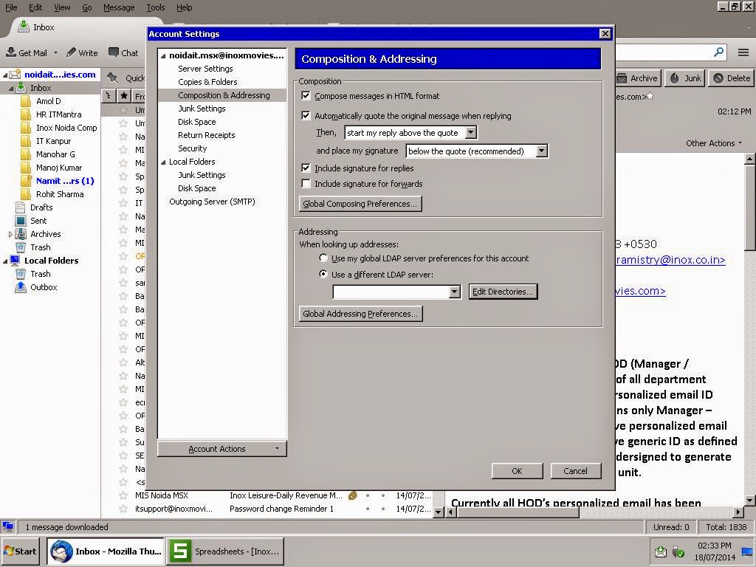Expand the Account Actions menu

(x=221, y=448)
